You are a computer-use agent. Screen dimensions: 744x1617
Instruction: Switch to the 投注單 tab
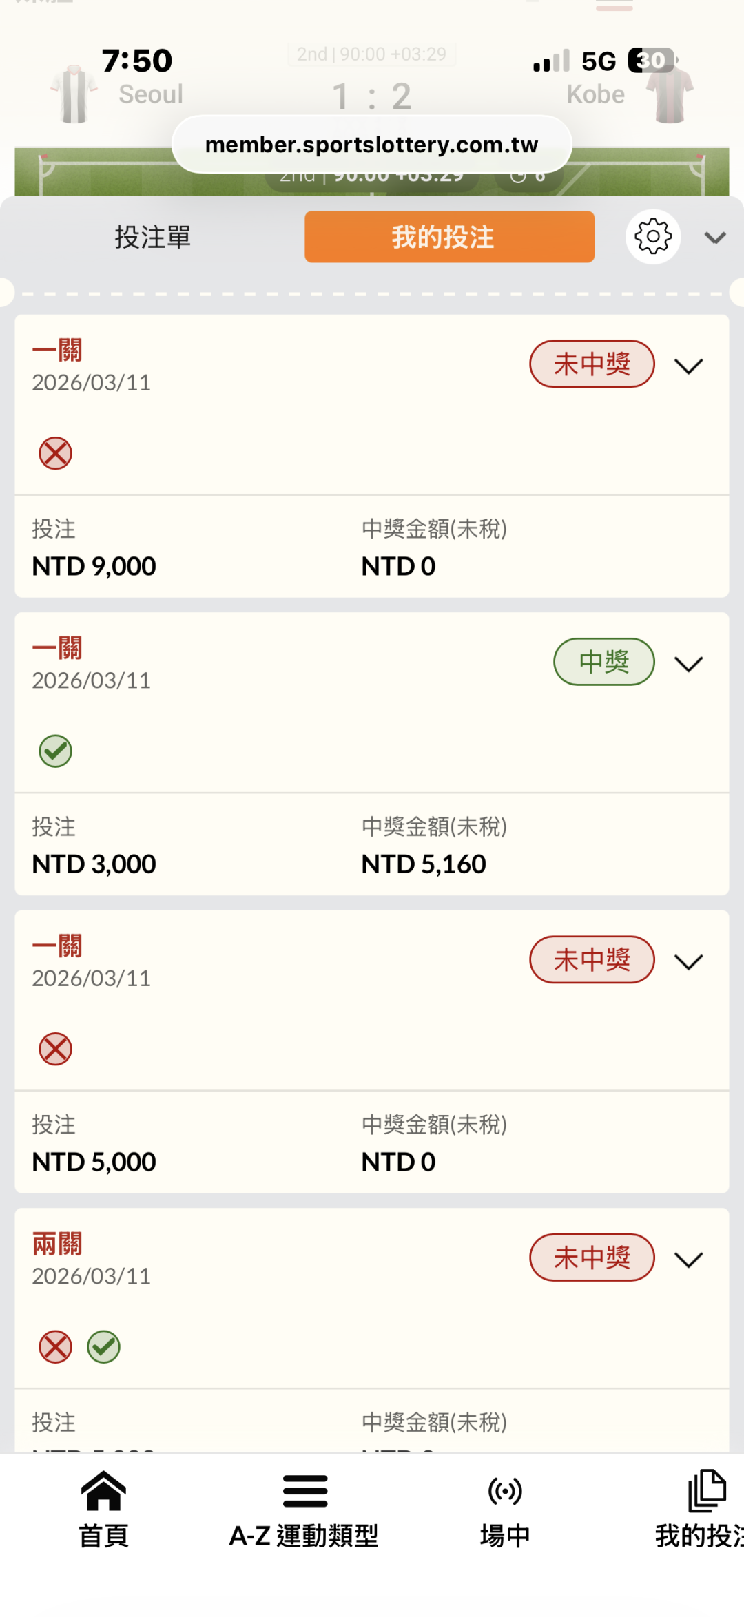pos(152,238)
